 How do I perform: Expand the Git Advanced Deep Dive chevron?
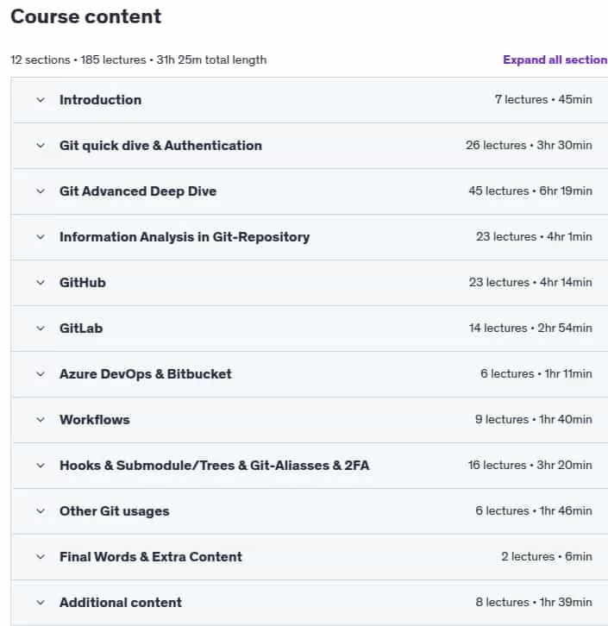(41, 191)
